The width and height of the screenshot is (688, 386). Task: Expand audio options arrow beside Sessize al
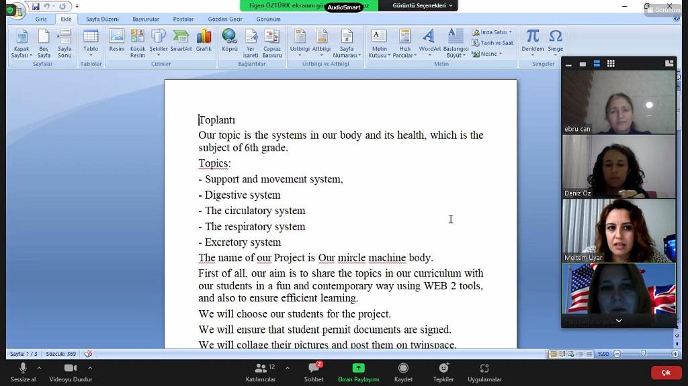click(39, 368)
